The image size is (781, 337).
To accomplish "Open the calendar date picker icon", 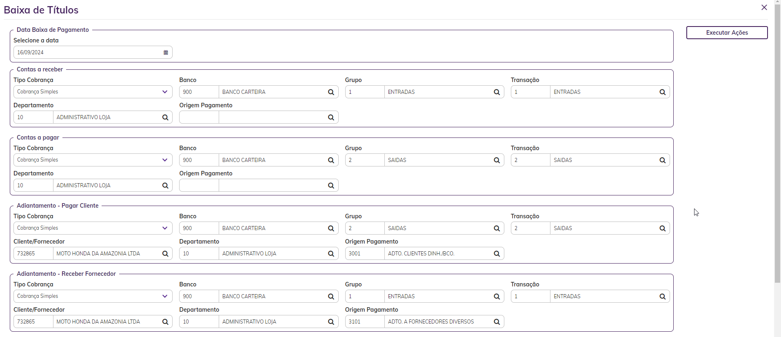I will 166,53.
